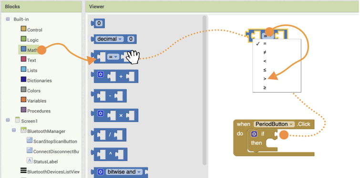Click the StatusLabel label icon
This screenshot has width=360, height=178.
click(30, 160)
